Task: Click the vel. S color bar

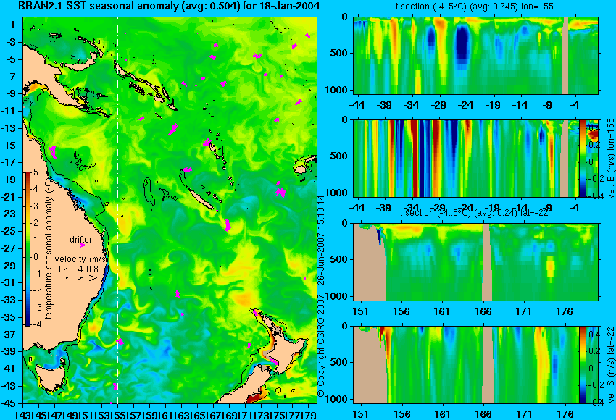Action: (x=583, y=365)
